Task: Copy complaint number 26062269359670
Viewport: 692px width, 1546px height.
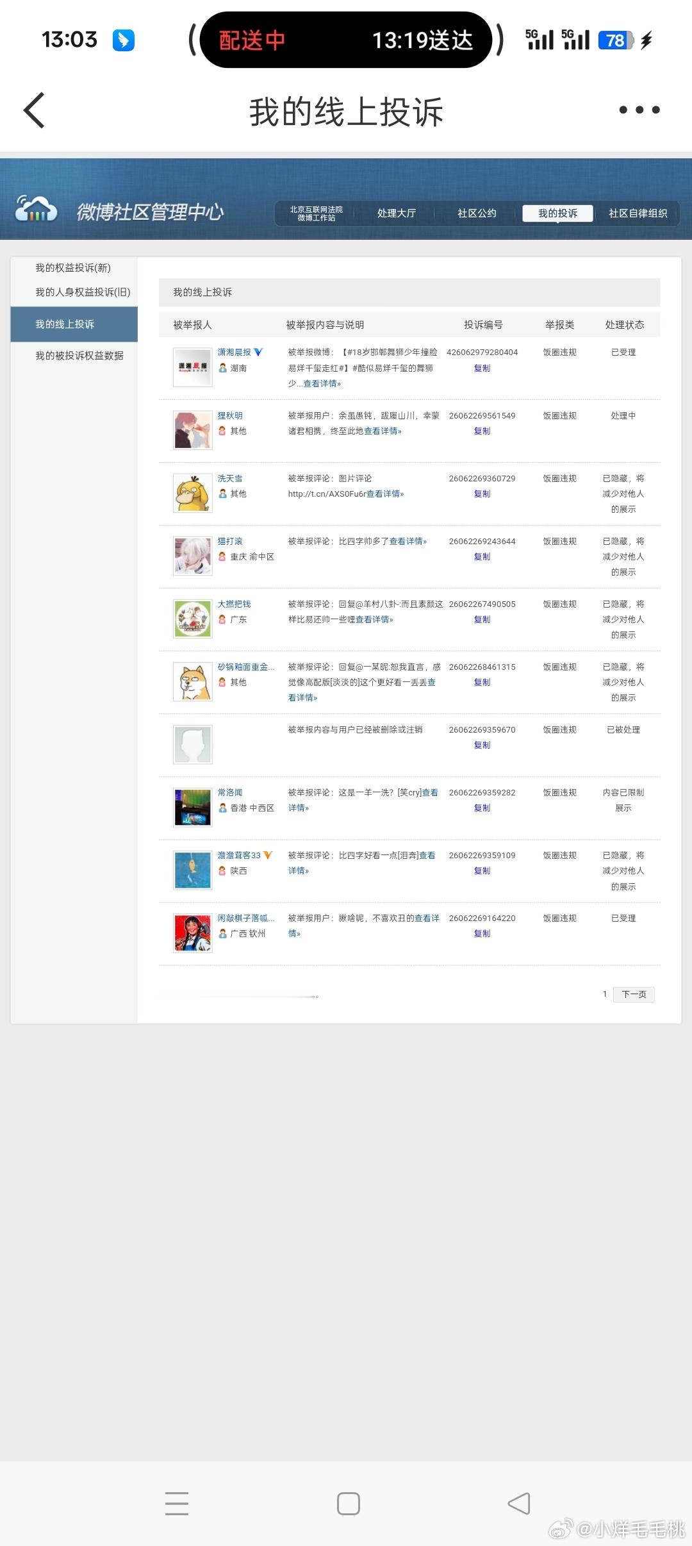Action: coord(482,745)
